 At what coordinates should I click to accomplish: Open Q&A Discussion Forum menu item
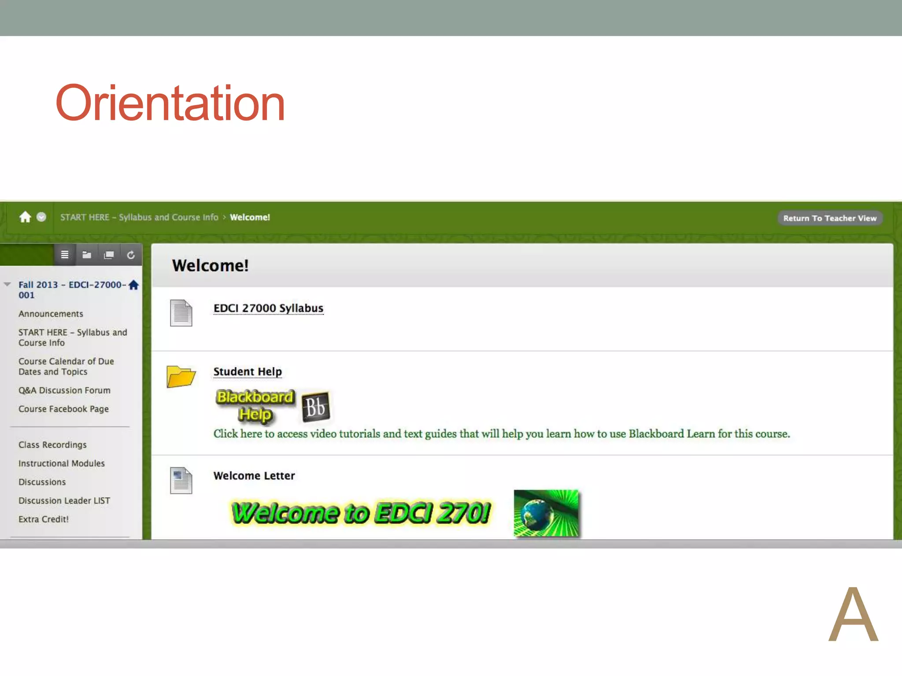pos(64,390)
